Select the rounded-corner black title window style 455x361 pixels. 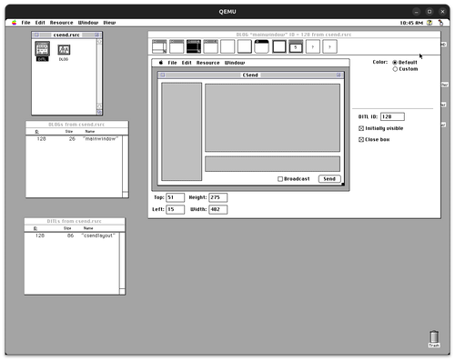pos(261,46)
